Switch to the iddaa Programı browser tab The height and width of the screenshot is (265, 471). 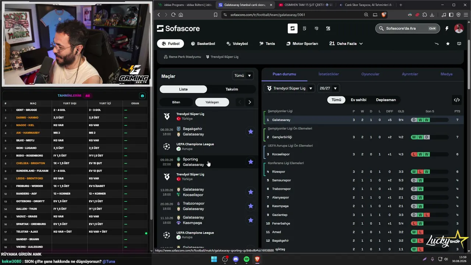185,5
